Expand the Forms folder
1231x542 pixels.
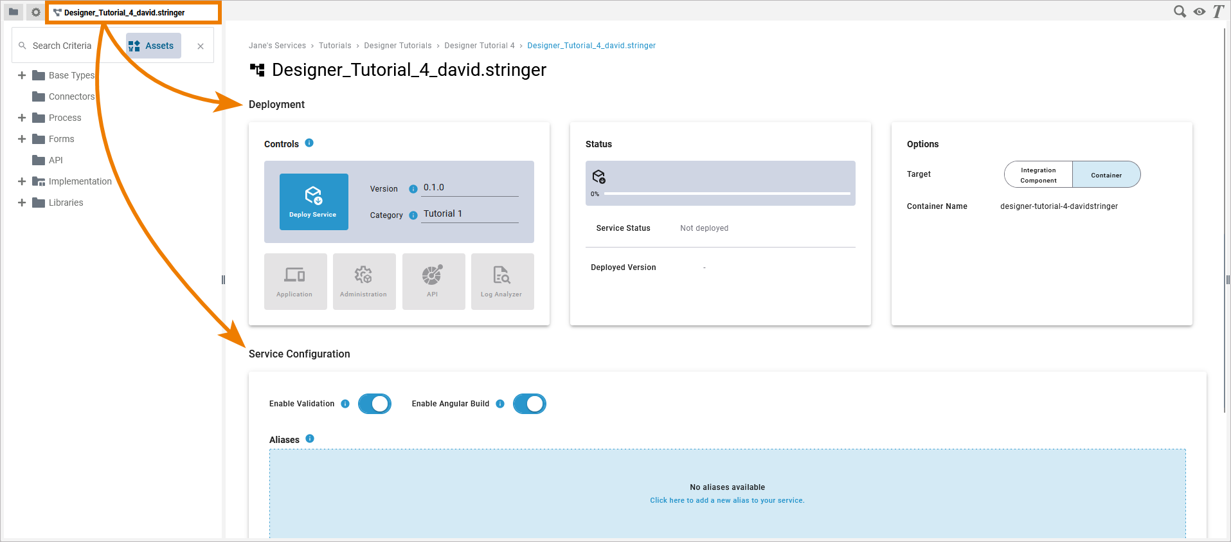[22, 139]
